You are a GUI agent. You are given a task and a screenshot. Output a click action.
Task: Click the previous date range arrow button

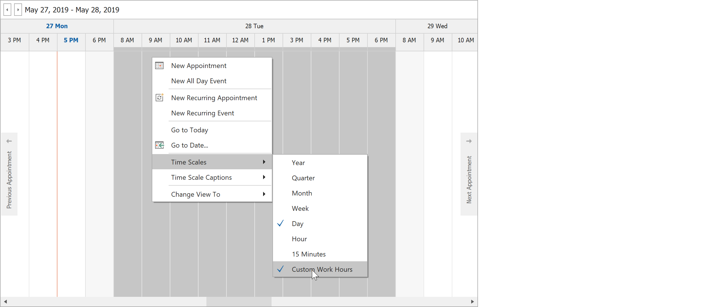(x=7, y=10)
